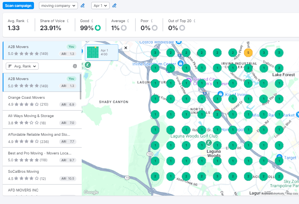Select Orange Coast Movers competitor
The image size is (299, 204).
tap(42, 101)
